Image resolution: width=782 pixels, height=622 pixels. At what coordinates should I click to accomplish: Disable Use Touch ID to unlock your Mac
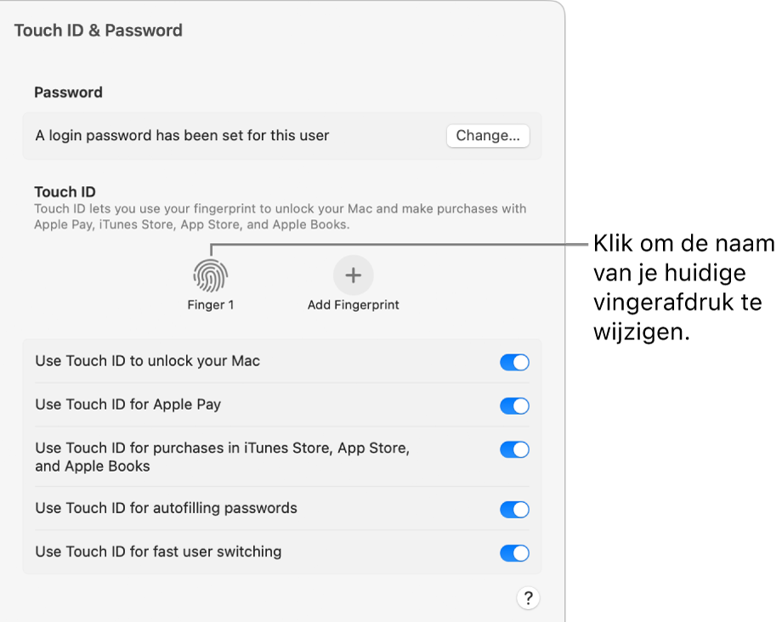coord(514,361)
